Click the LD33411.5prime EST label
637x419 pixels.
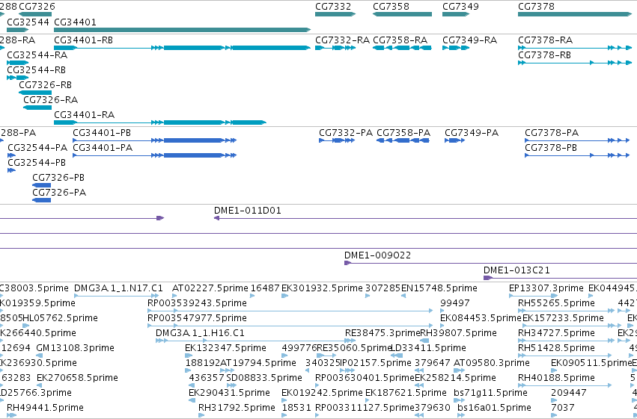coord(428,348)
